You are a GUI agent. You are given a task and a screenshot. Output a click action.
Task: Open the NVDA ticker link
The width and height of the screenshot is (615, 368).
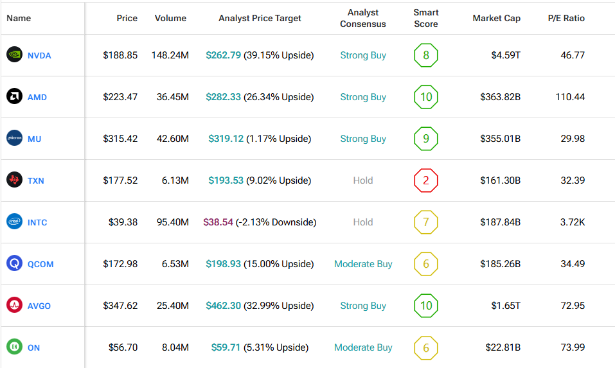coord(39,56)
